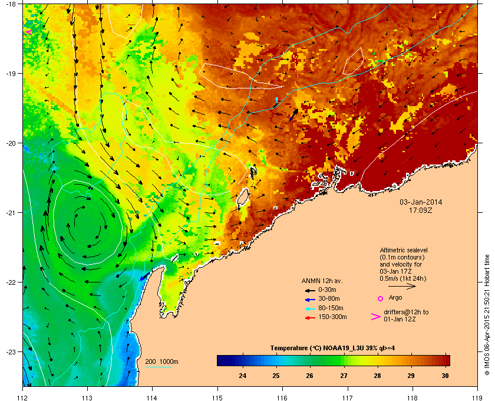Click the 200 1000m contour label

pyautogui.click(x=161, y=362)
